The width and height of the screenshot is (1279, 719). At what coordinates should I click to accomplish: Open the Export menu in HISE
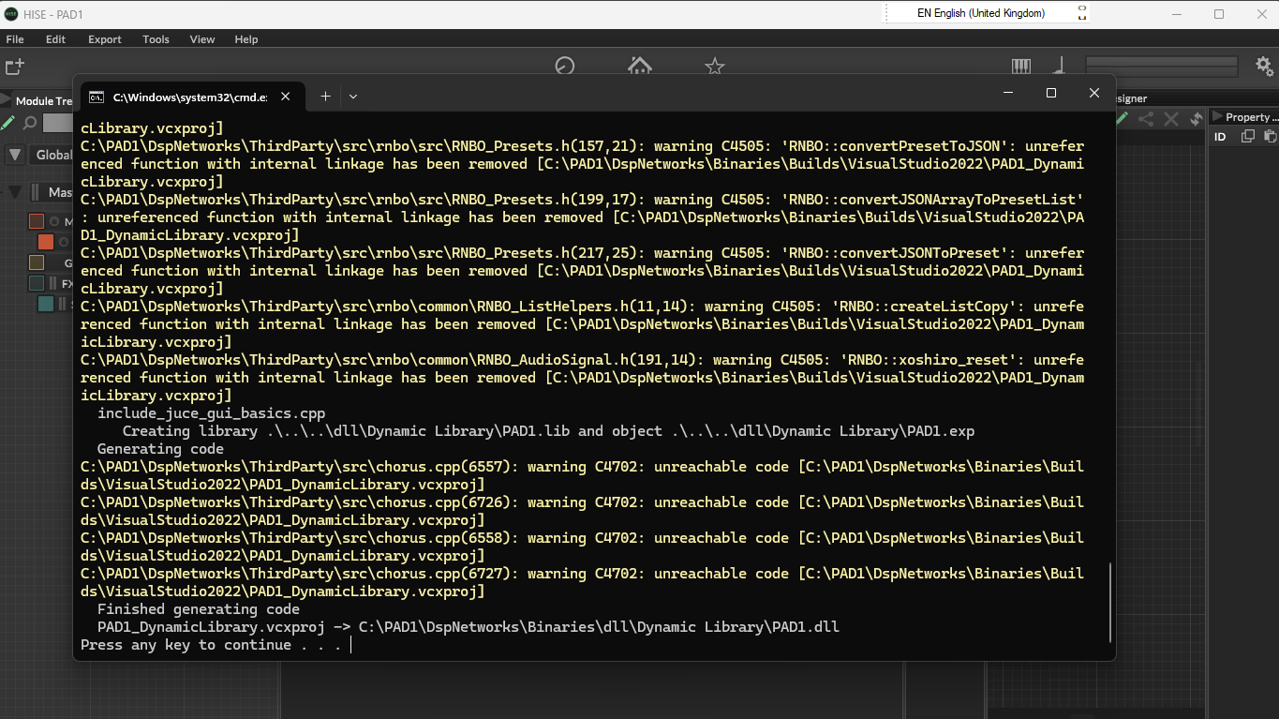click(x=104, y=39)
